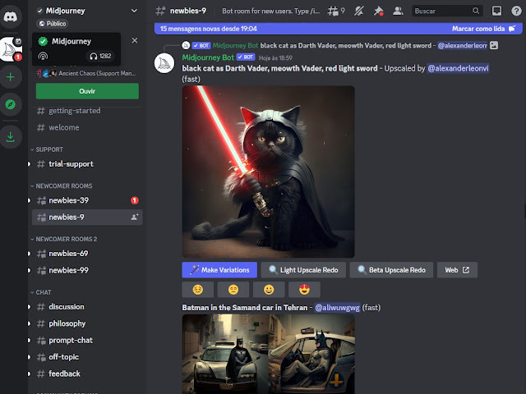Create invite icon on newbies-9
Viewport: 526px width, 394px height.
click(135, 217)
